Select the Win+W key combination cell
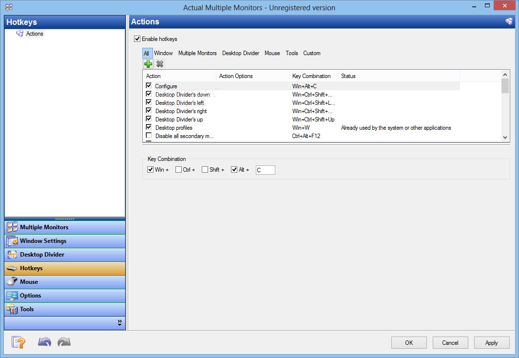This screenshot has height=358, width=519. point(301,127)
